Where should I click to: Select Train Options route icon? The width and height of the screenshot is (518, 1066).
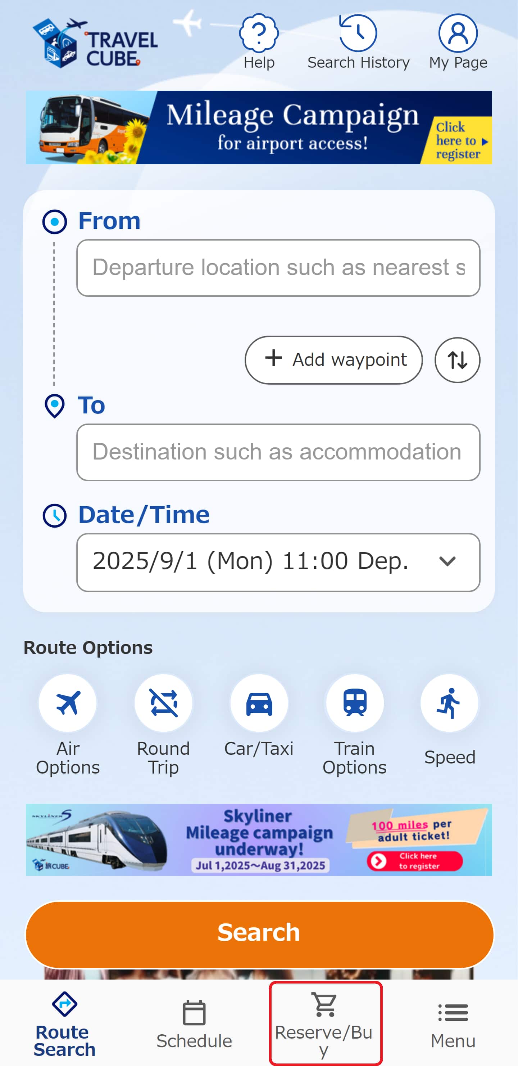(354, 703)
